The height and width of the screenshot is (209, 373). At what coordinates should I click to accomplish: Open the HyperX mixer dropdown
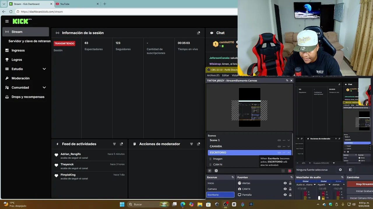click(x=329, y=185)
